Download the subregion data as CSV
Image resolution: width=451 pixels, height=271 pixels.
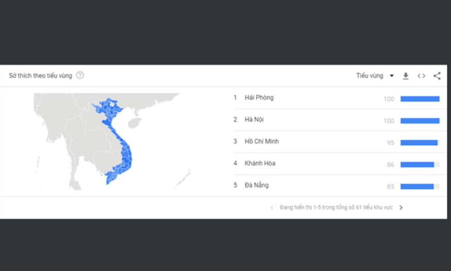(x=406, y=76)
